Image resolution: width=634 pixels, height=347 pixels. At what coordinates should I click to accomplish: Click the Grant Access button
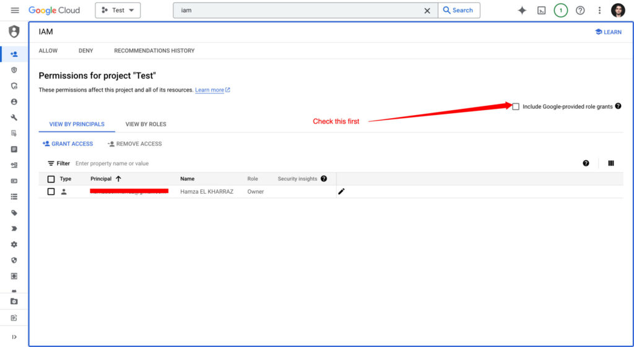click(x=67, y=144)
